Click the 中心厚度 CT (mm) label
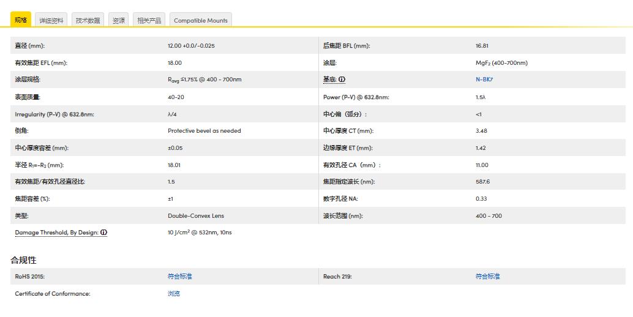This screenshot has height=317, width=633. click(x=348, y=131)
